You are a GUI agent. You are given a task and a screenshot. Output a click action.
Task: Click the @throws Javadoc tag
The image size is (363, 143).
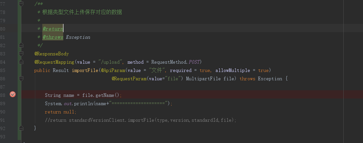[53, 37]
